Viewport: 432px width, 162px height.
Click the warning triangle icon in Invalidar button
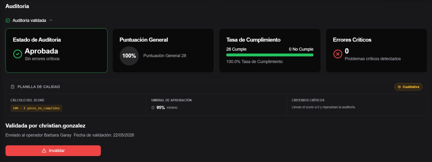(44, 151)
